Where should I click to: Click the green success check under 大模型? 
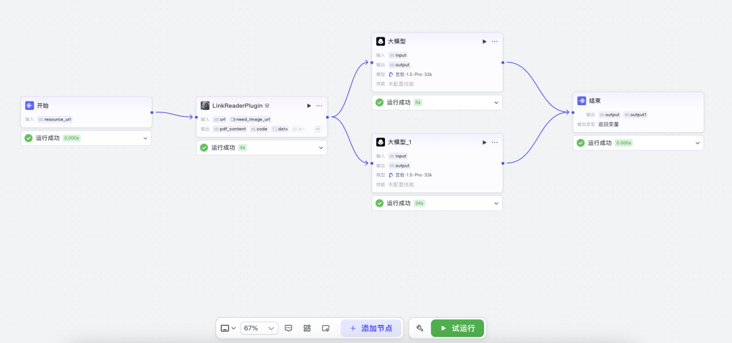380,102
